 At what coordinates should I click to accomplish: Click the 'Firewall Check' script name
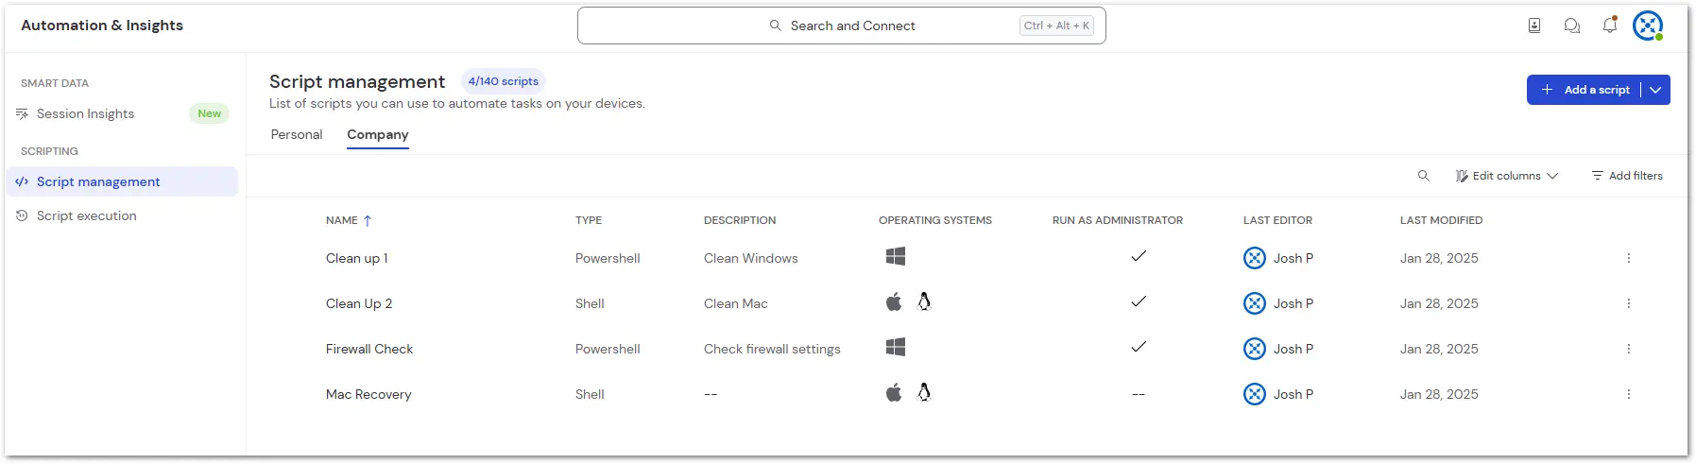(369, 349)
